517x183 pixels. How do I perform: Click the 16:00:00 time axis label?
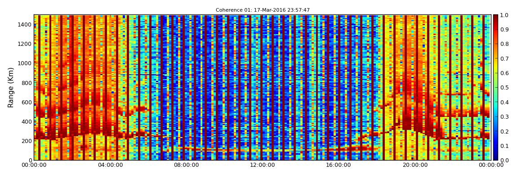[339, 165]
